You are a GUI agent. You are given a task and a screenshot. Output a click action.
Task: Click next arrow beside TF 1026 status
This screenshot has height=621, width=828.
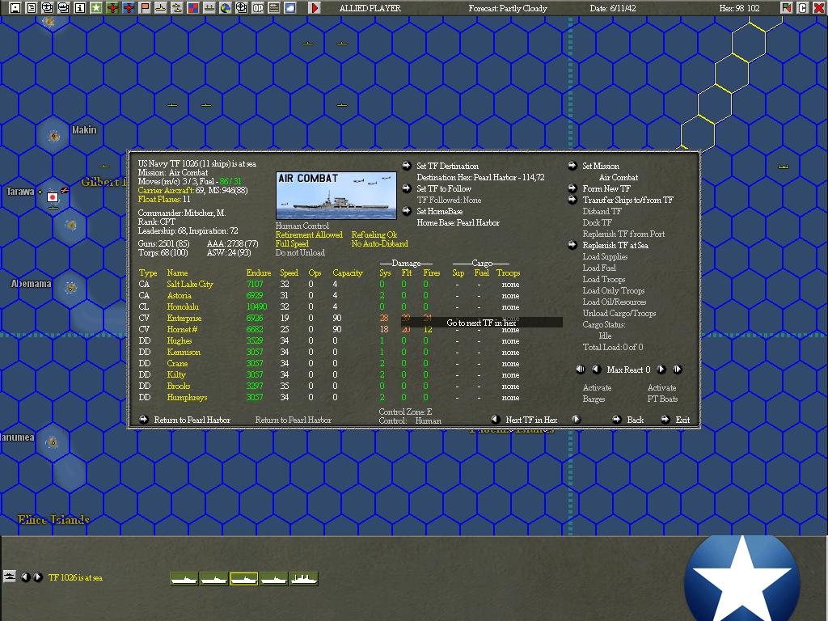(x=37, y=577)
